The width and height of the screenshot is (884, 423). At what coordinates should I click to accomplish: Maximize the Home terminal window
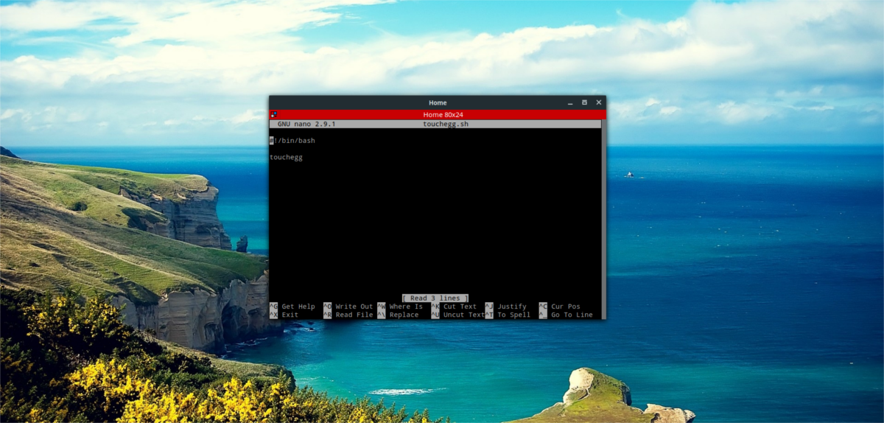tap(584, 102)
